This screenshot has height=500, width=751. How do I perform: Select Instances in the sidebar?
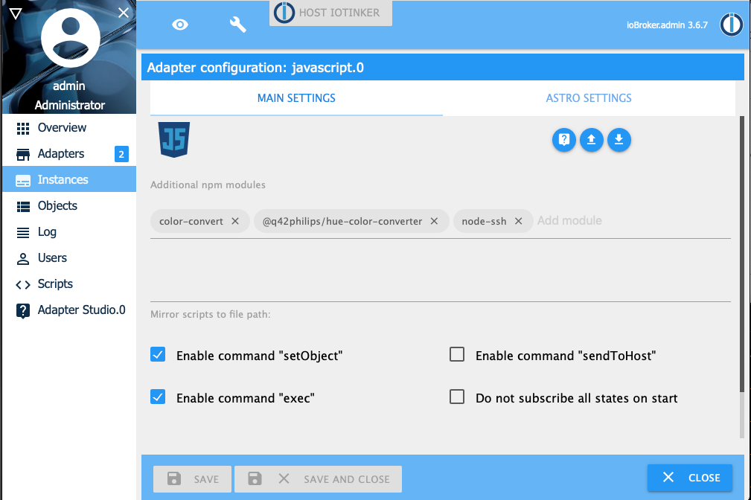click(x=69, y=179)
